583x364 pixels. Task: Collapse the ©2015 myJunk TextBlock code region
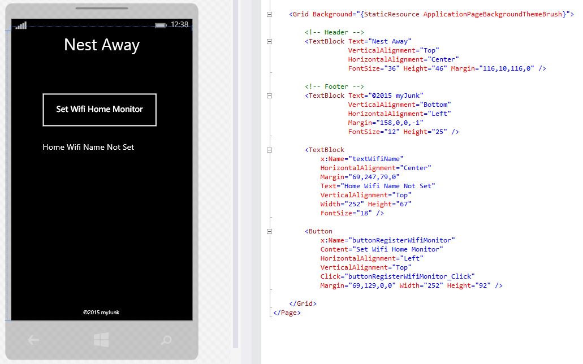pos(269,96)
